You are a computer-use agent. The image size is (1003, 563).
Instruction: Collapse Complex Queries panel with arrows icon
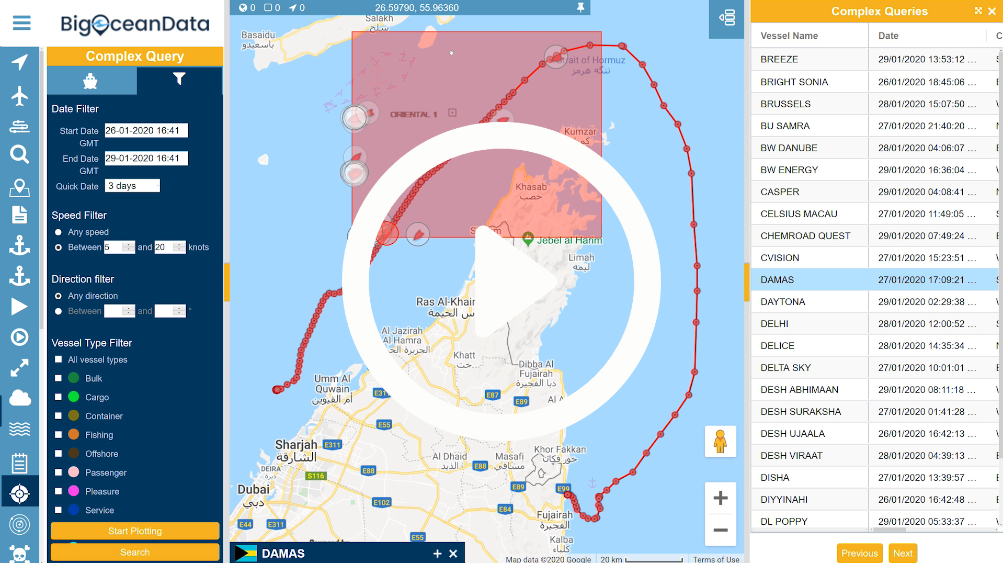click(x=978, y=11)
